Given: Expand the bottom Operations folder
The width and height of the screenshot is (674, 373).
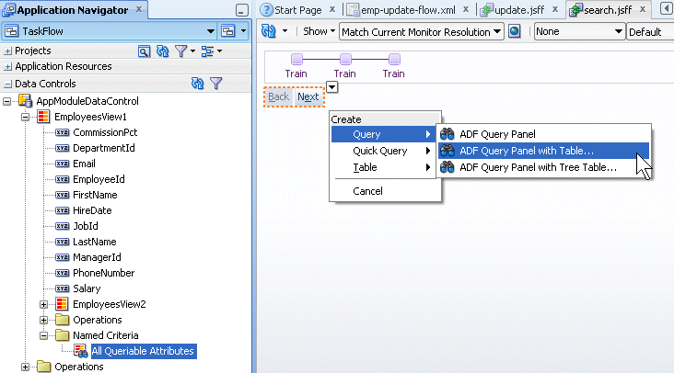Looking at the screenshot, I should click(x=26, y=367).
